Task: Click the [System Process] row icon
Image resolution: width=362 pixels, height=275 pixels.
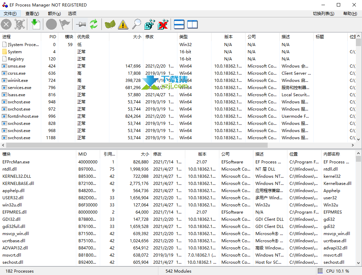Action: tap(4, 44)
